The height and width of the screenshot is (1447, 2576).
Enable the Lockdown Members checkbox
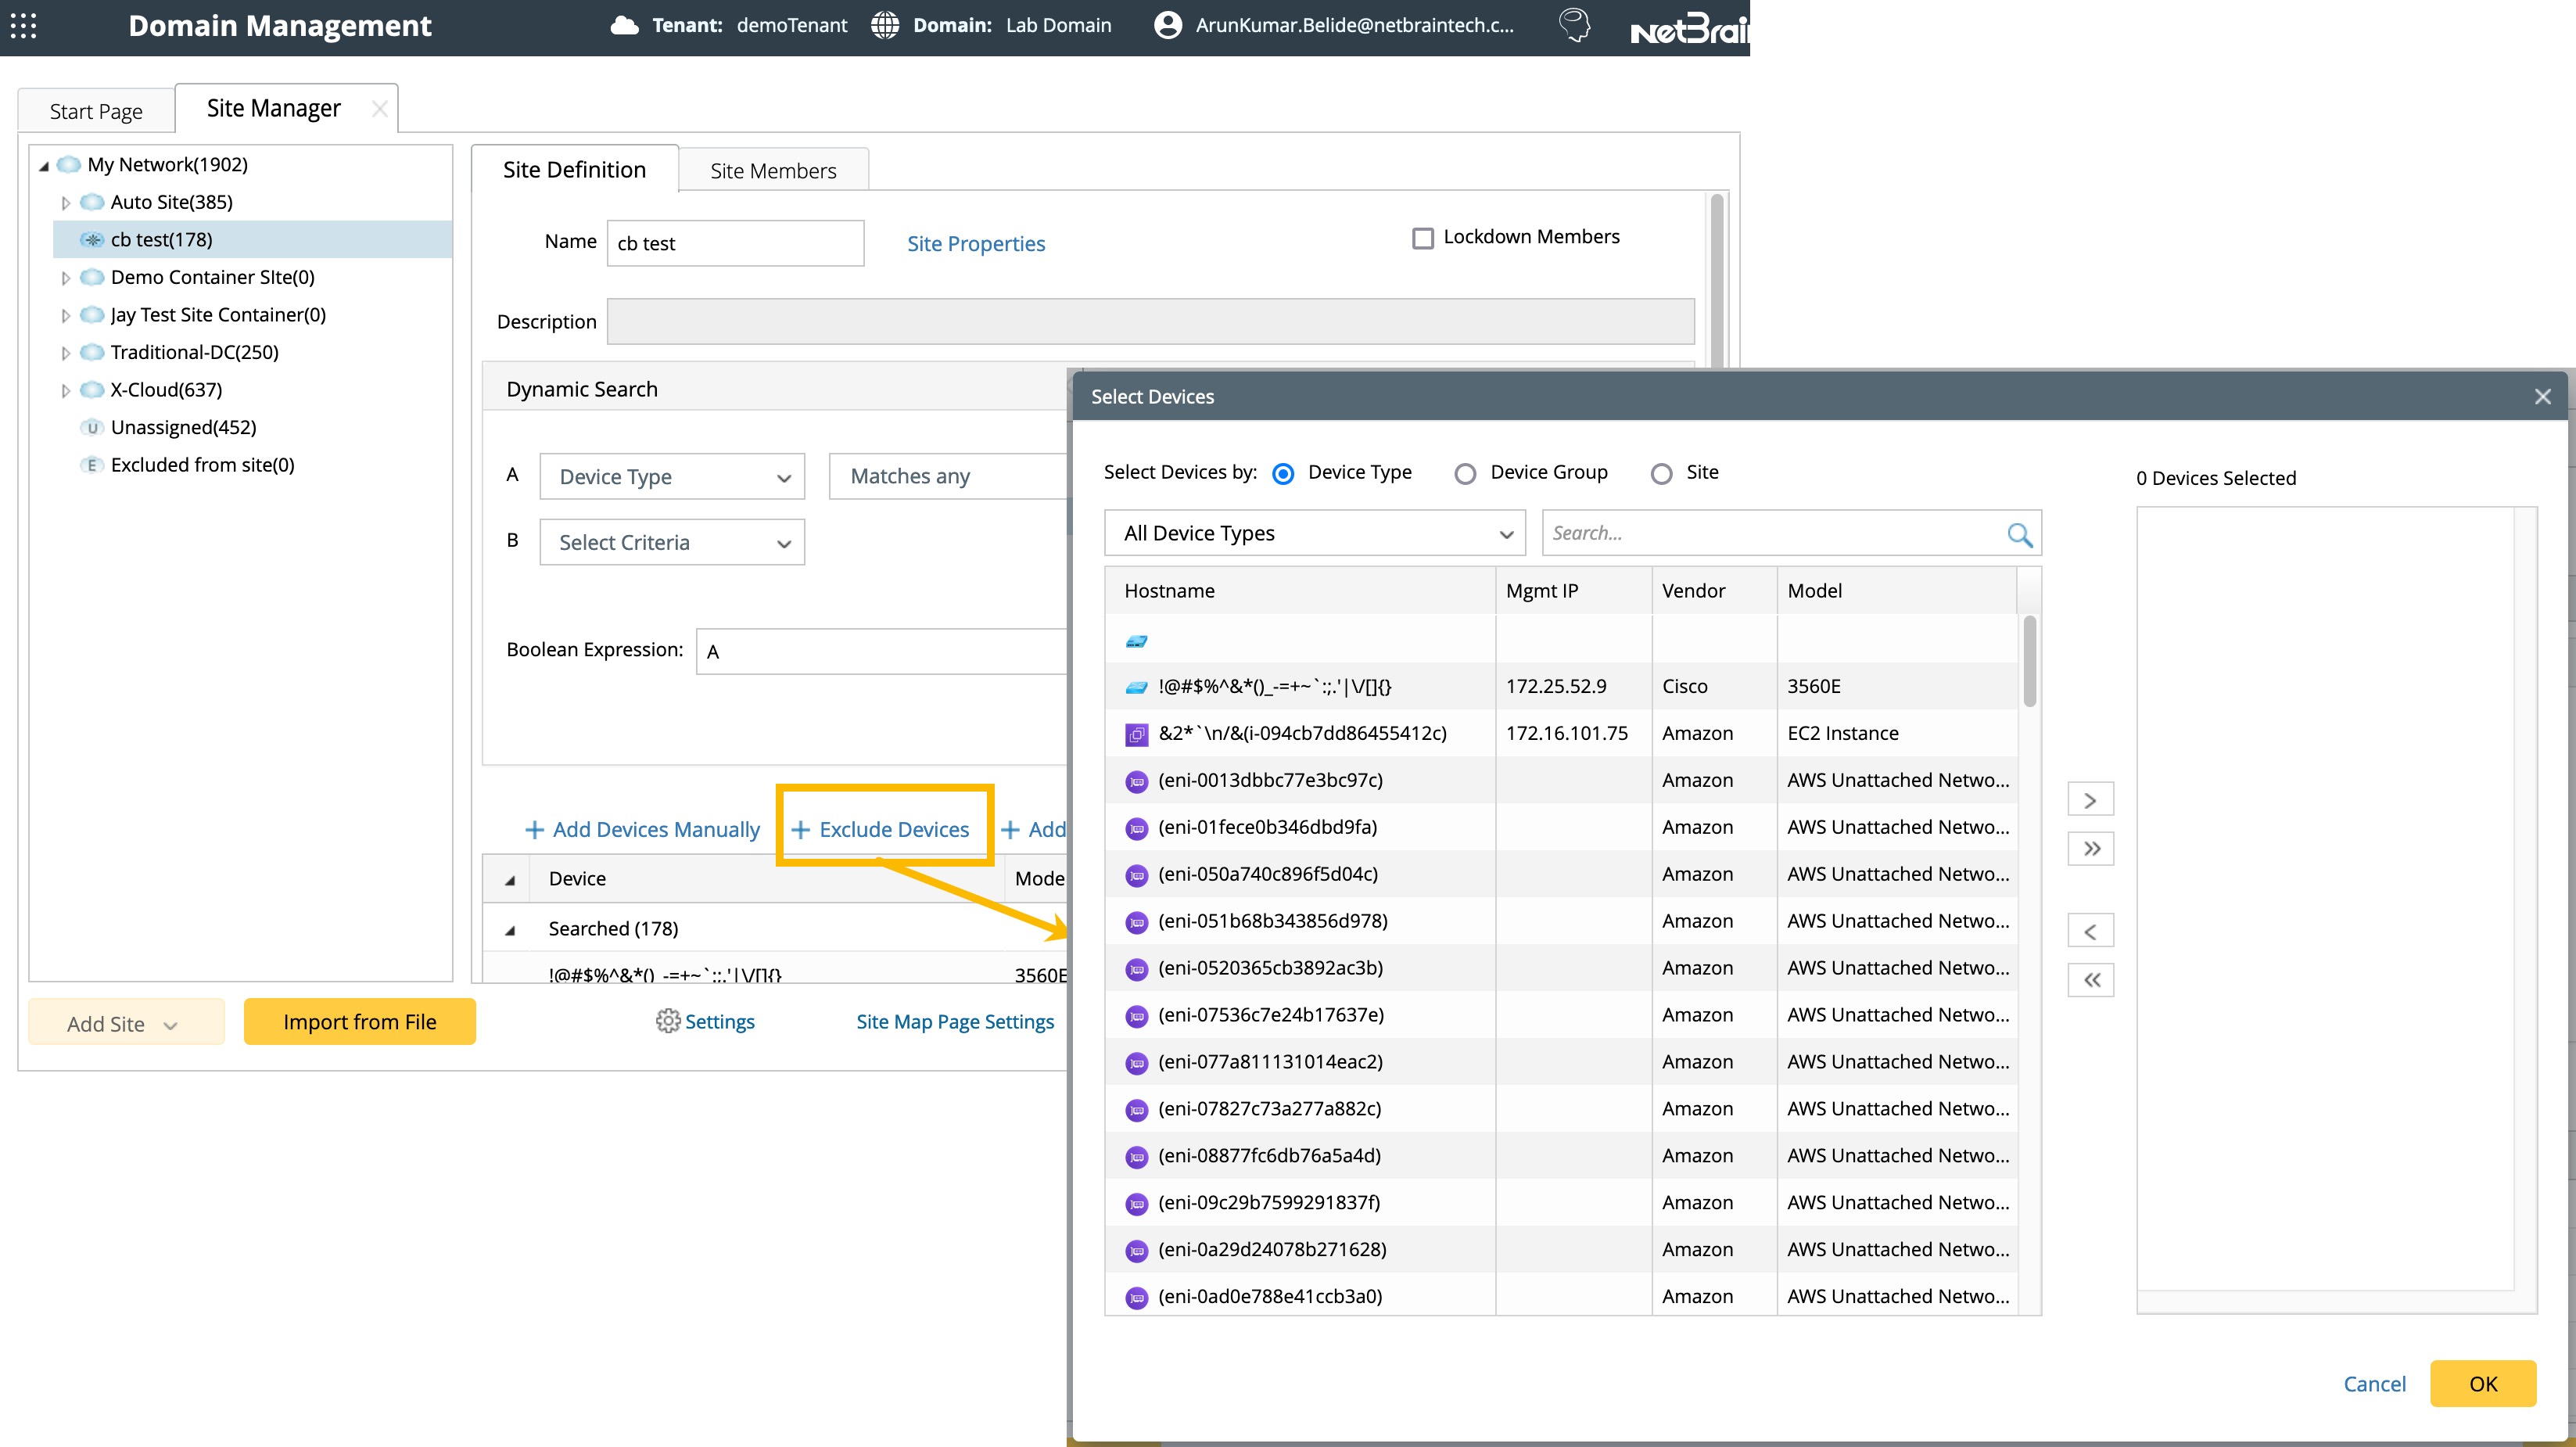tap(1422, 238)
